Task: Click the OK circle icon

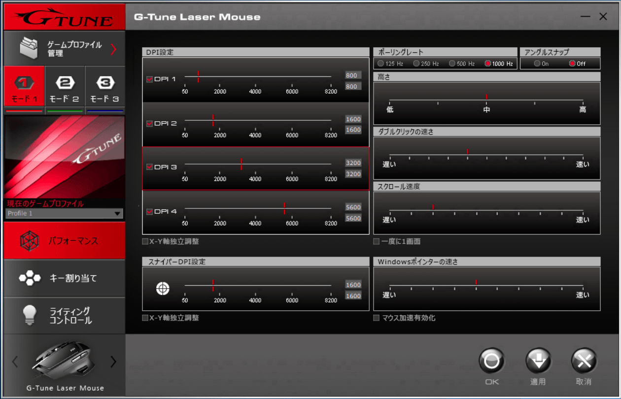Action: (491, 362)
